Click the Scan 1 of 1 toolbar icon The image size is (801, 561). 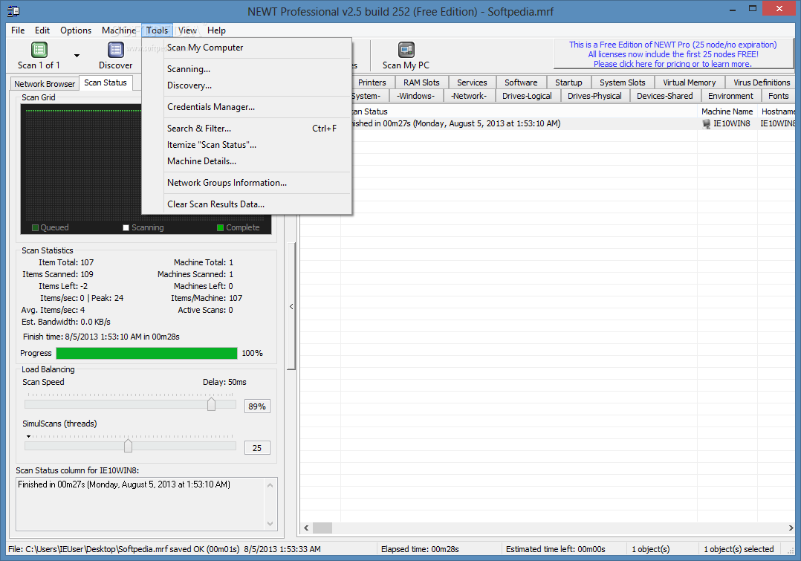[39, 50]
